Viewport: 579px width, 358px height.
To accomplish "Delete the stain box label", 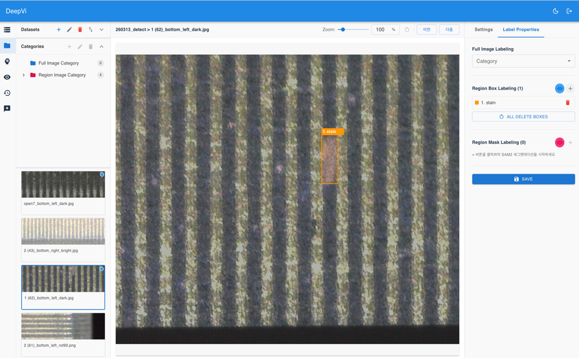I will (568, 102).
